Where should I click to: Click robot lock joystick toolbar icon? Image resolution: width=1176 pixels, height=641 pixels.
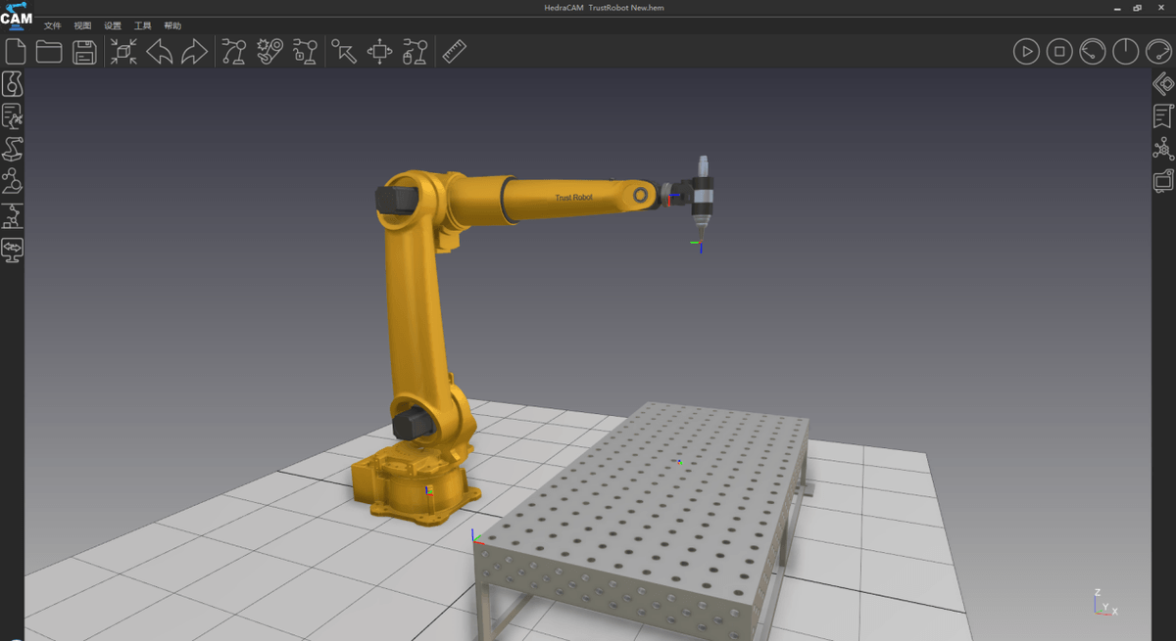tap(305, 52)
